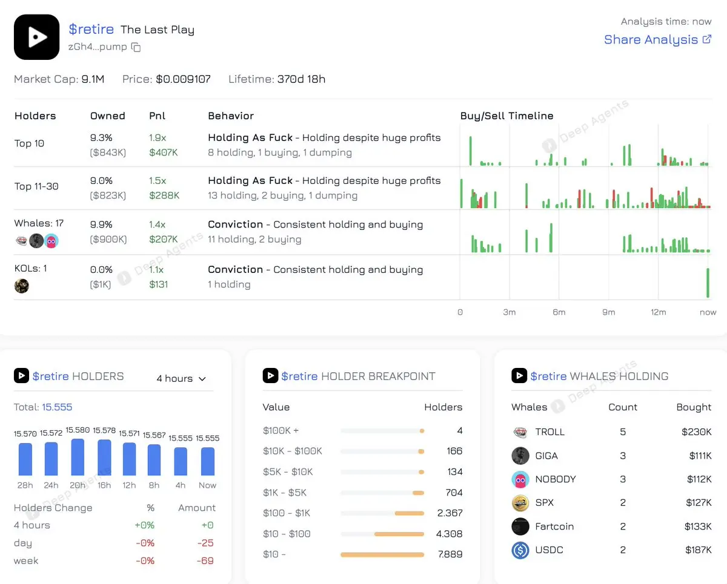The image size is (727, 584).
Task: Click the SPX whale name
Action: (545, 503)
